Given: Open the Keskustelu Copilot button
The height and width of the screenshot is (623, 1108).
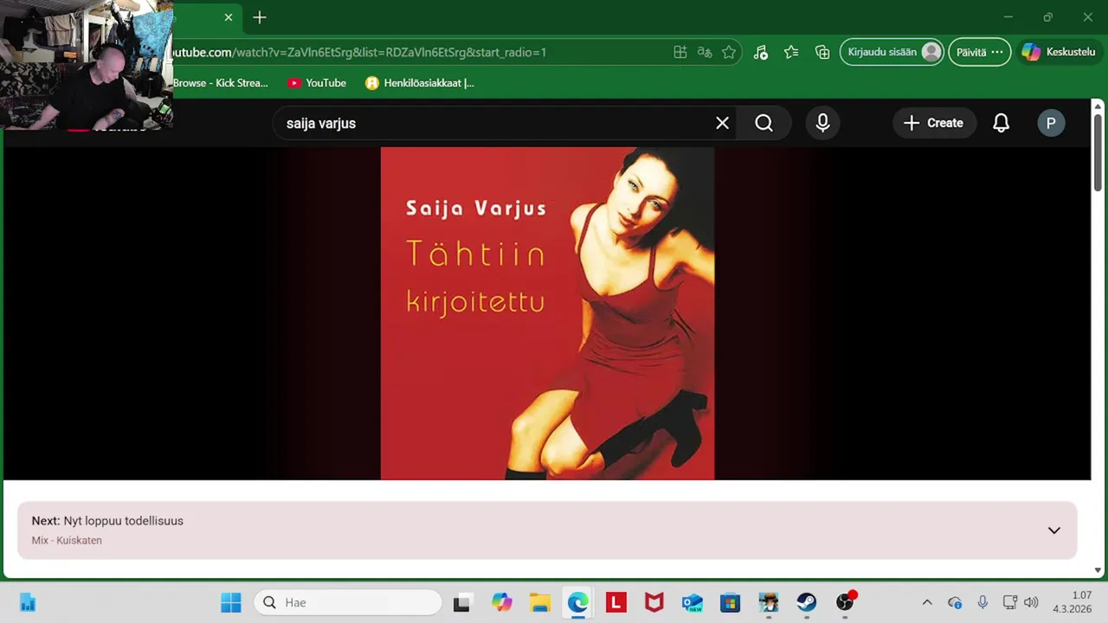Looking at the screenshot, I should [1059, 52].
